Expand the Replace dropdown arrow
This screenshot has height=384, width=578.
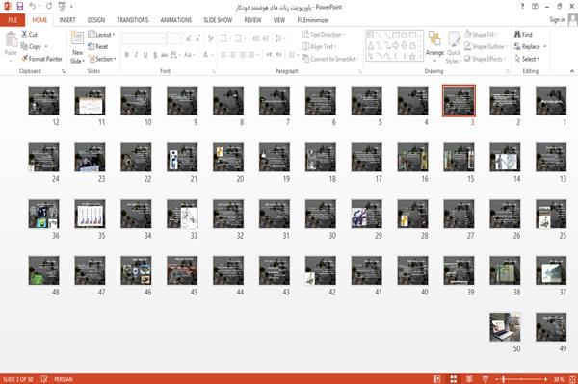point(545,47)
